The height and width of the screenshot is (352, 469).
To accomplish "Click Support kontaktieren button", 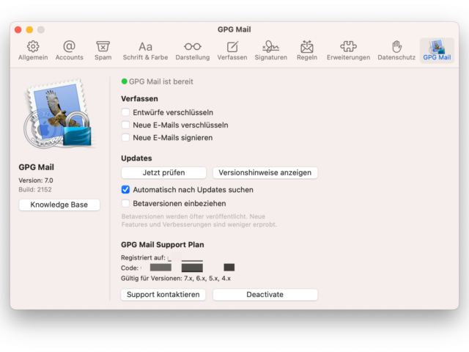I will [x=163, y=295].
